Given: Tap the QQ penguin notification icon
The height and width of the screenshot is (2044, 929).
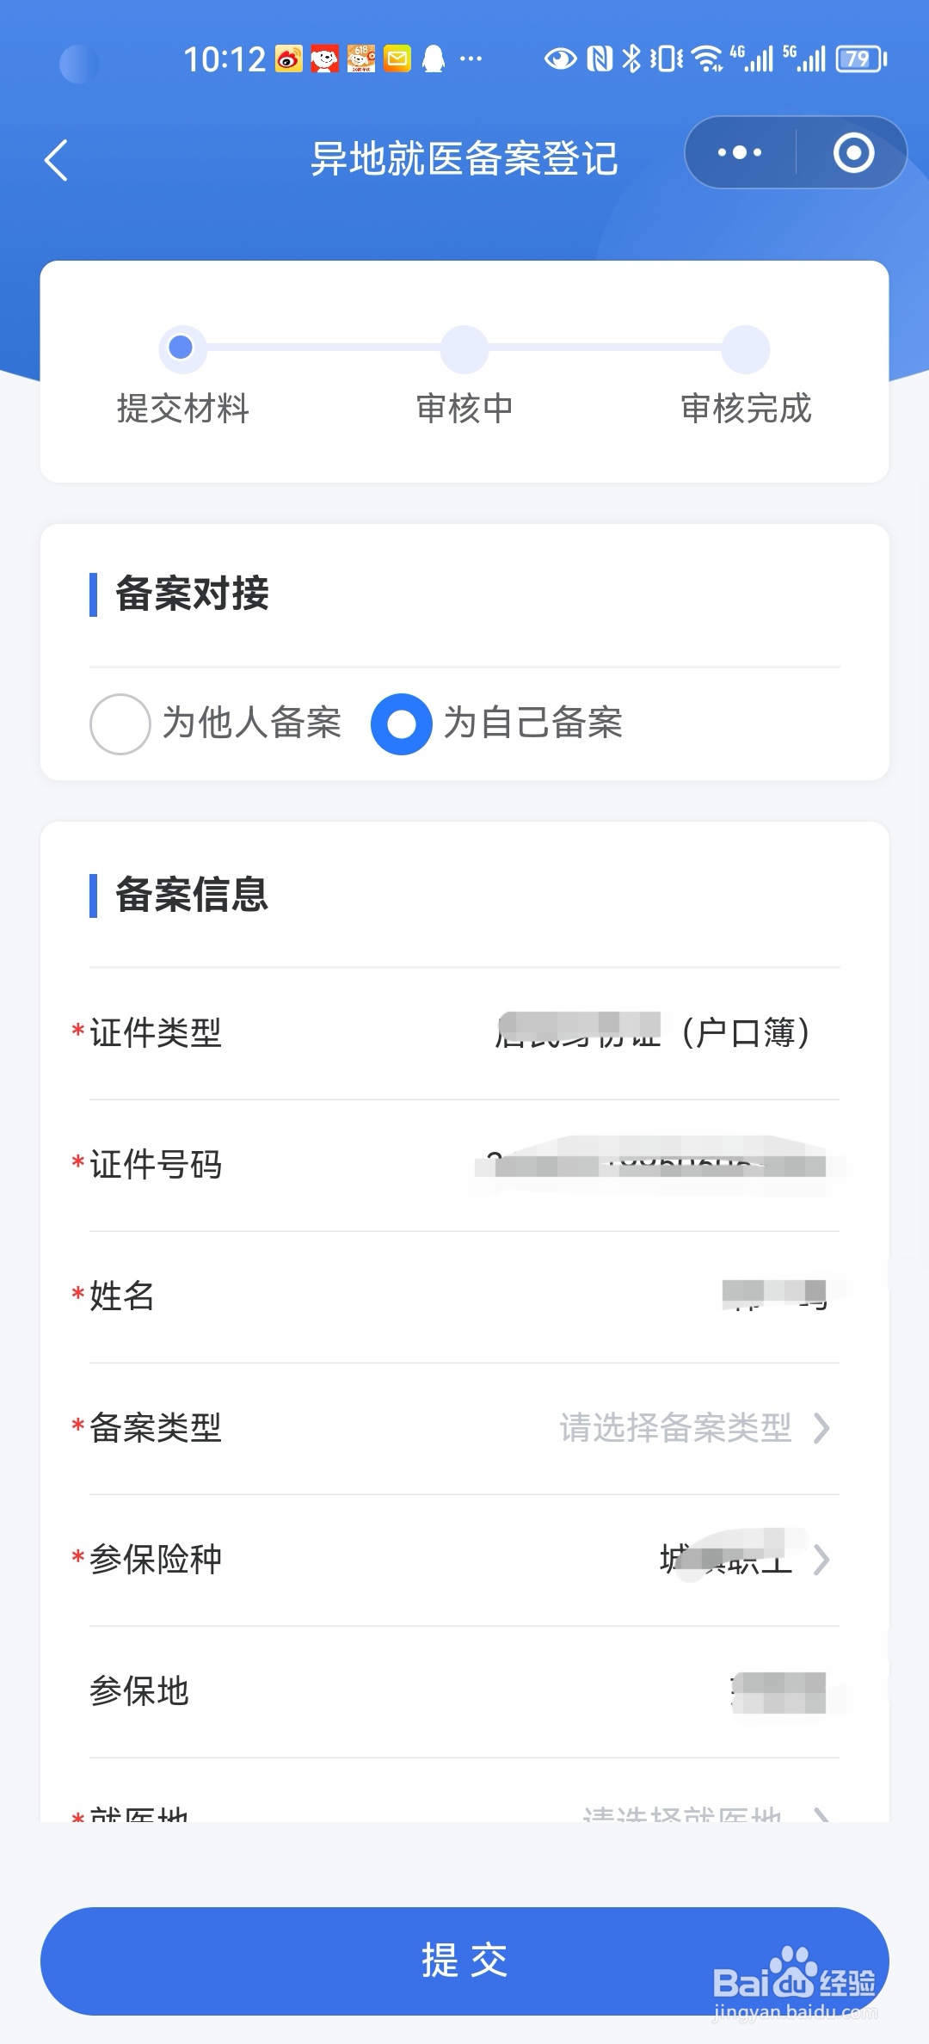Looking at the screenshot, I should pyautogui.click(x=434, y=58).
